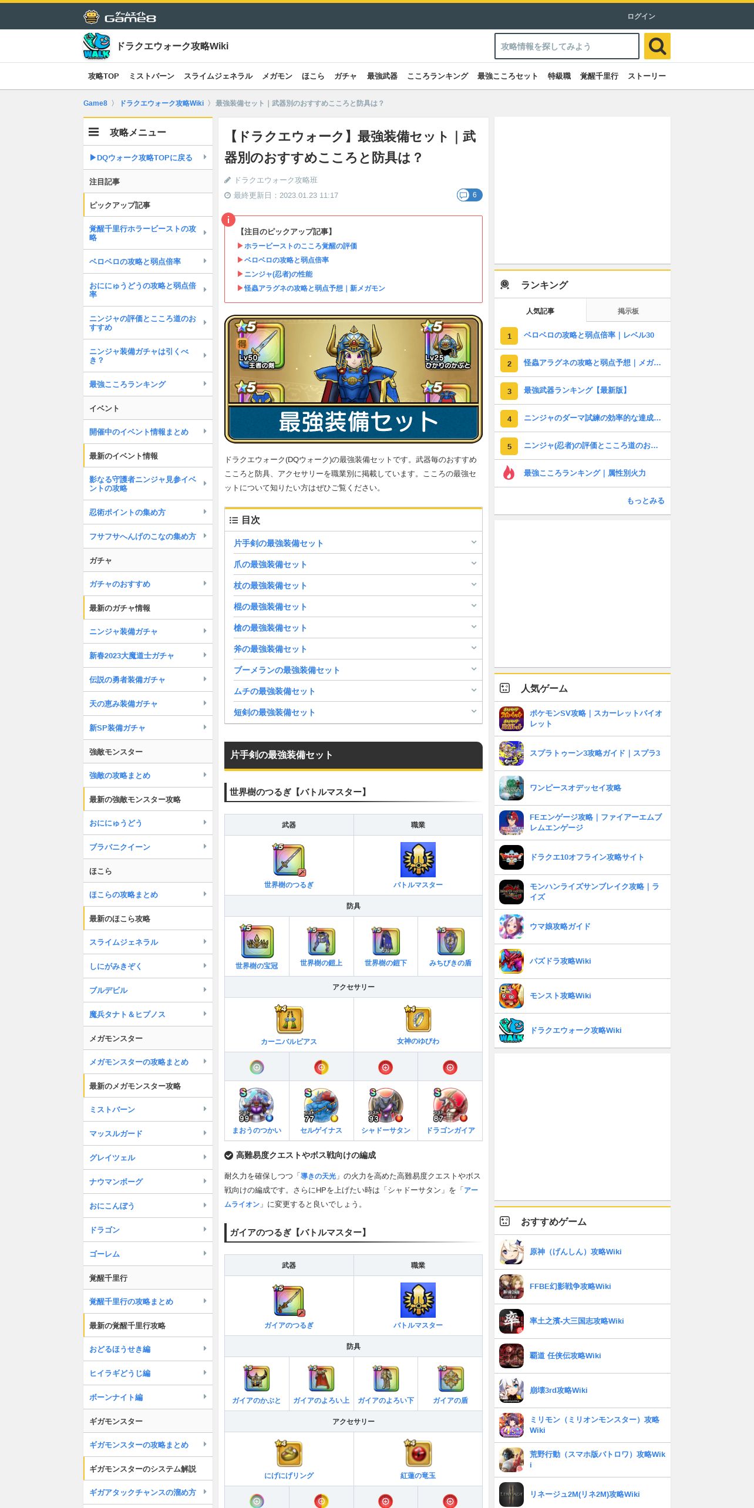Select the ガイアの盾 shield icon
The width and height of the screenshot is (754, 1508).
coord(450,1379)
